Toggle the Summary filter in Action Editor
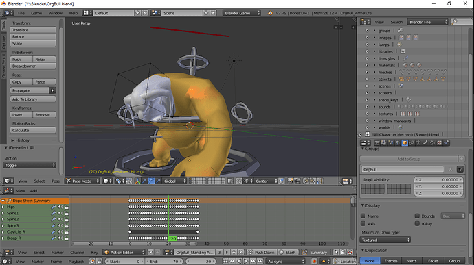474x265 pixels. [x=316, y=253]
